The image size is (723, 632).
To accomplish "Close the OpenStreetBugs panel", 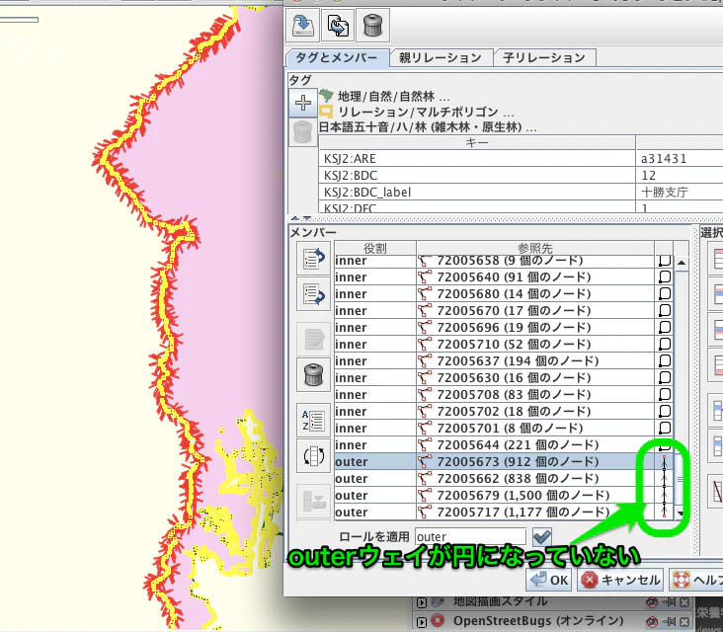I will click(684, 621).
